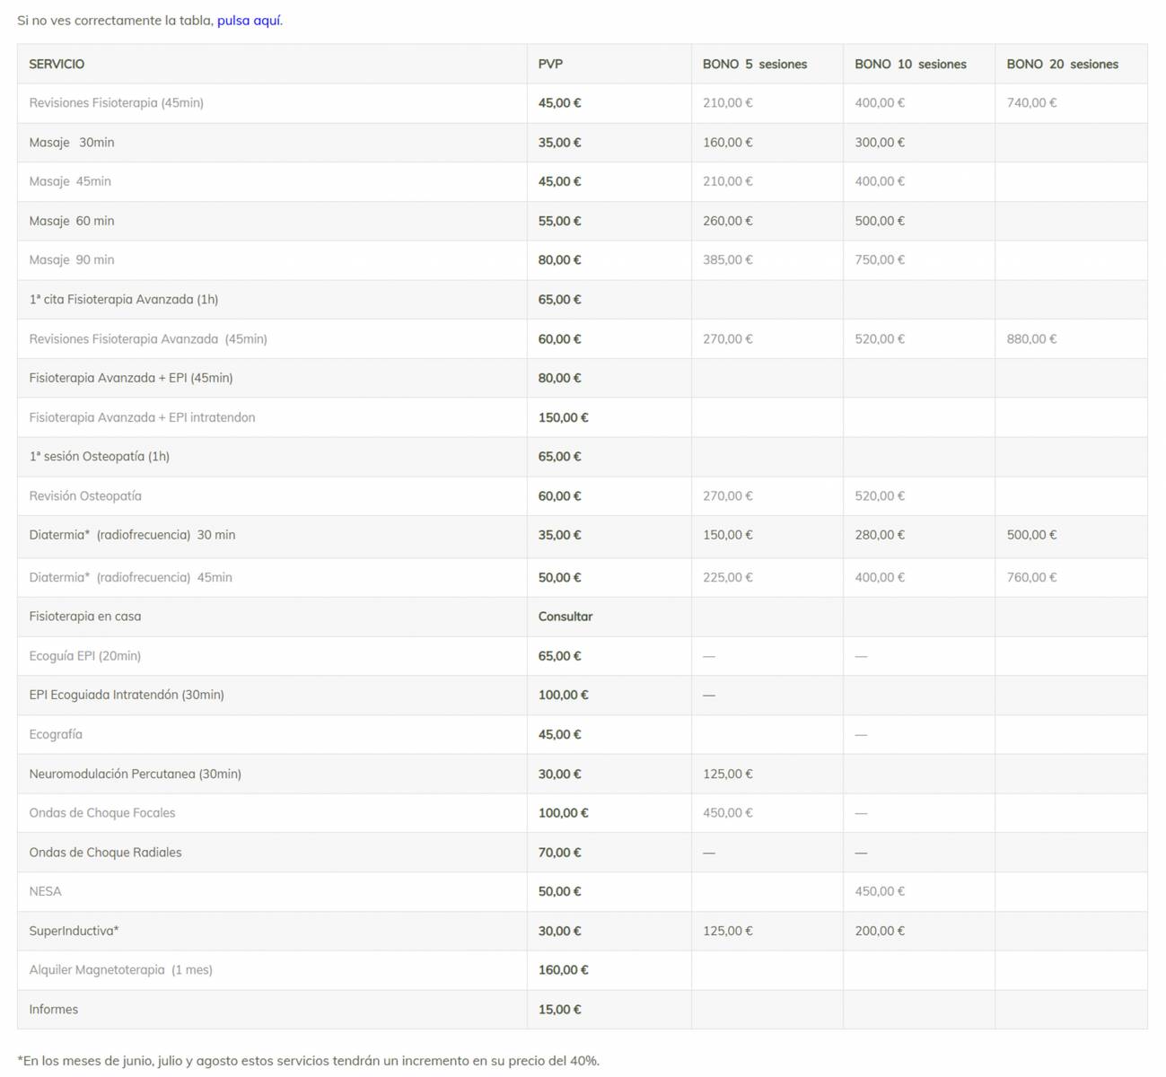Select the BONO 10 sesiones header
This screenshot has width=1166, height=1077.
(910, 65)
